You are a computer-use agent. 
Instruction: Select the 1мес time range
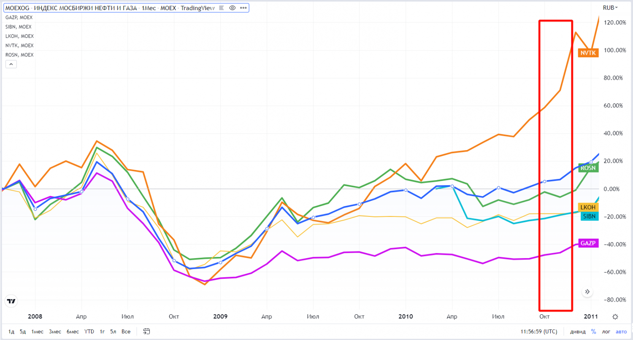pyautogui.click(x=37, y=331)
